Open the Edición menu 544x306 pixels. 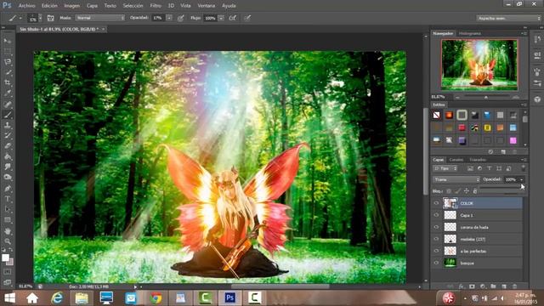click(x=49, y=6)
